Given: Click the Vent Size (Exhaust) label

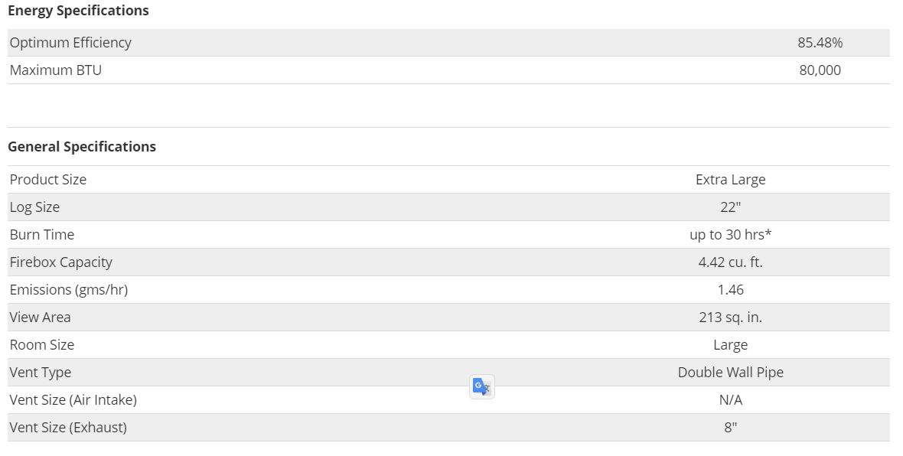Looking at the screenshot, I should click(68, 428).
